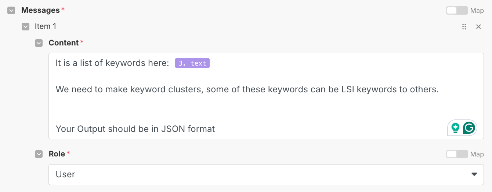The width and height of the screenshot is (492, 192).
Task: Select the Item 1 label
Action: click(x=46, y=26)
